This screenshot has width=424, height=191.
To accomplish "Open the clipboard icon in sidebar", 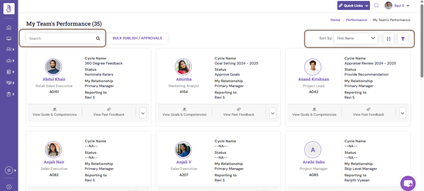I will (x=9, y=94).
